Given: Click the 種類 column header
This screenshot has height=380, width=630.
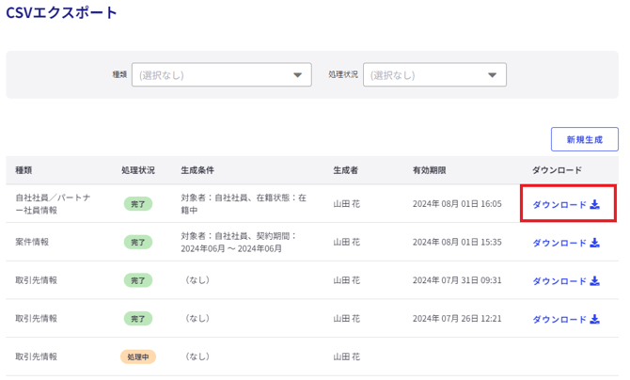Looking at the screenshot, I should click(x=24, y=170).
